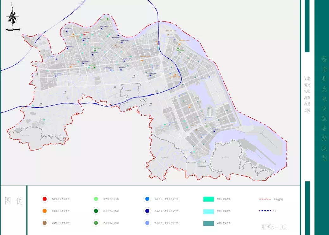Click the orange circle legend icon
Viewport: 329px width, 235px height.
(45, 211)
